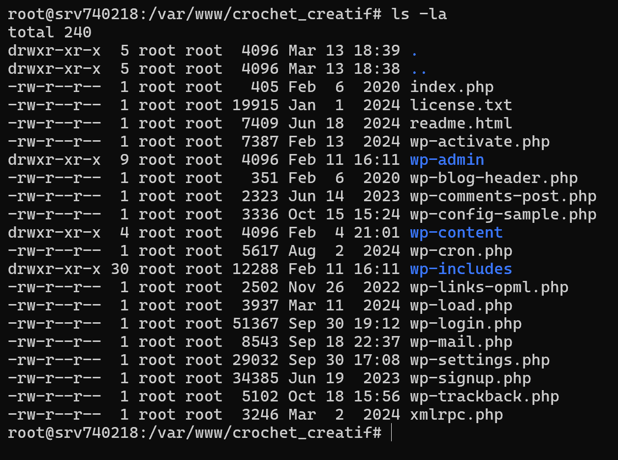The width and height of the screenshot is (618, 460).
Task: Click the wp-links-opml.php filename
Action: click(489, 287)
